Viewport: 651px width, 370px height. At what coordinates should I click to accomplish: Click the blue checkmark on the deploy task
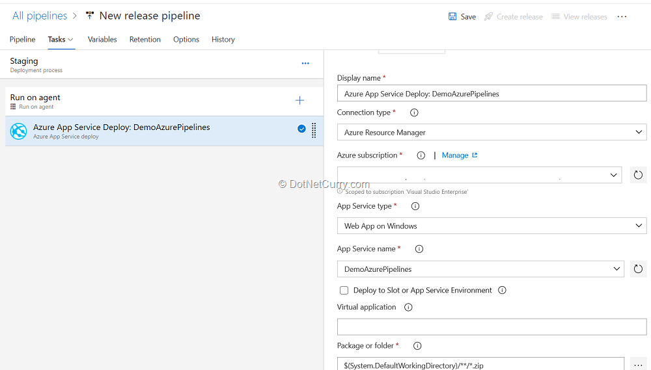[302, 129]
